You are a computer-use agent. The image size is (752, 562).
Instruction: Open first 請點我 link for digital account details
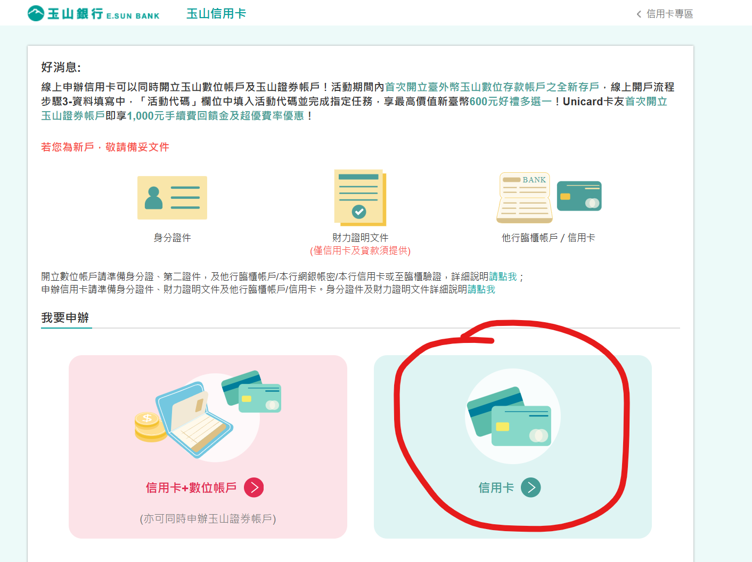(x=503, y=276)
